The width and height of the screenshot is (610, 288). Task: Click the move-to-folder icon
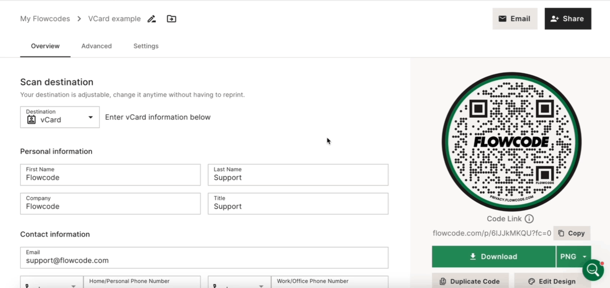(x=171, y=19)
